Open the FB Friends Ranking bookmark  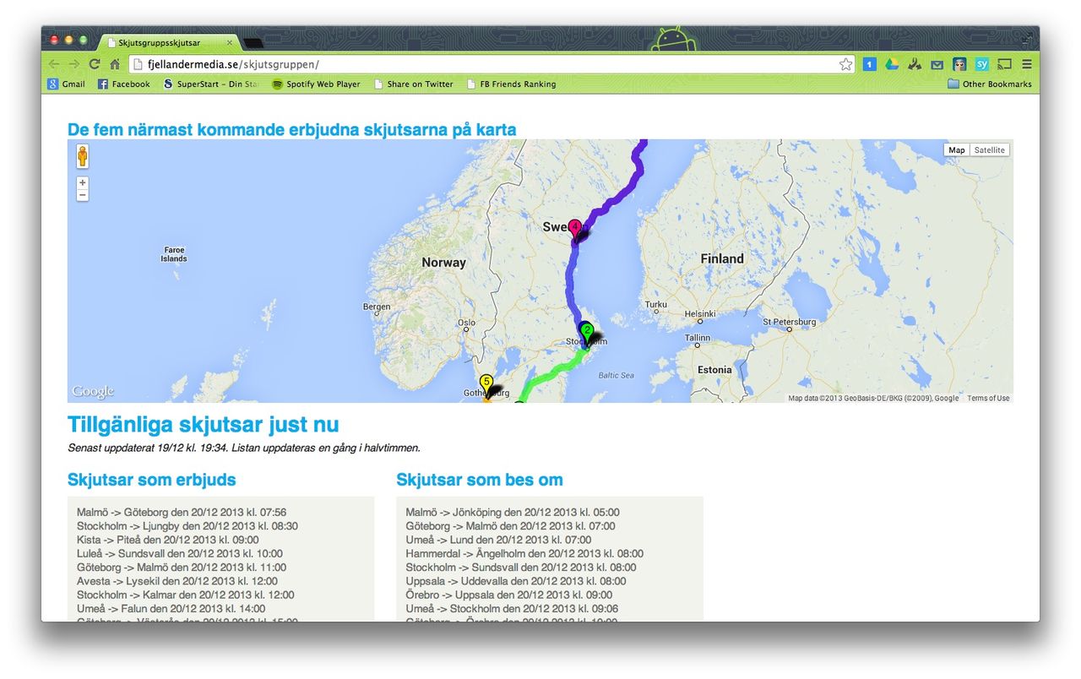(511, 84)
